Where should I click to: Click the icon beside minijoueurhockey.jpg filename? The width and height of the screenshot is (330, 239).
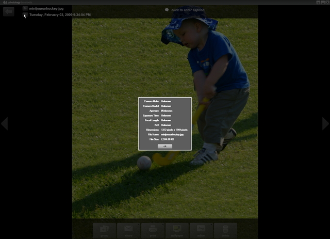point(25,8)
